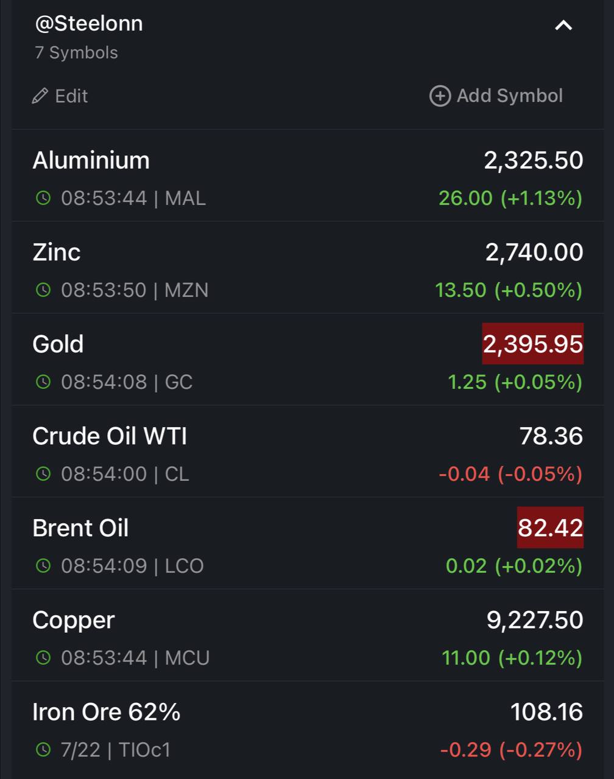Select the Copper price 9,227.50
The height and width of the screenshot is (779, 614).
(x=535, y=620)
